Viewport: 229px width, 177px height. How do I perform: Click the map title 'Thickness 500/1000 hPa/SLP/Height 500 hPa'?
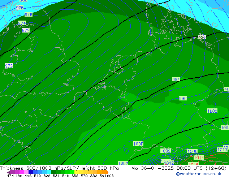[59, 168]
